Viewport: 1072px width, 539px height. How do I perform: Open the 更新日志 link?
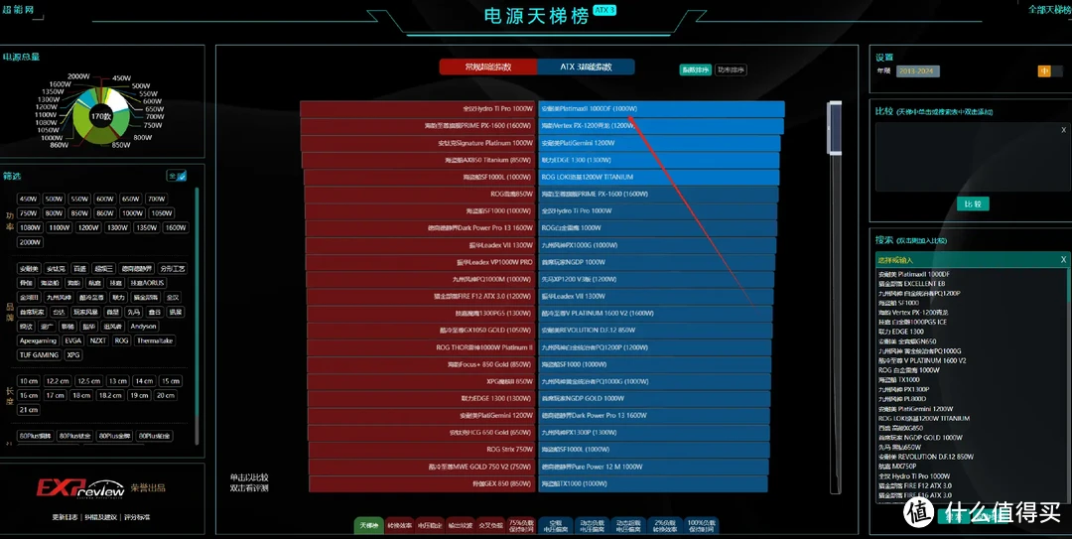pos(65,517)
